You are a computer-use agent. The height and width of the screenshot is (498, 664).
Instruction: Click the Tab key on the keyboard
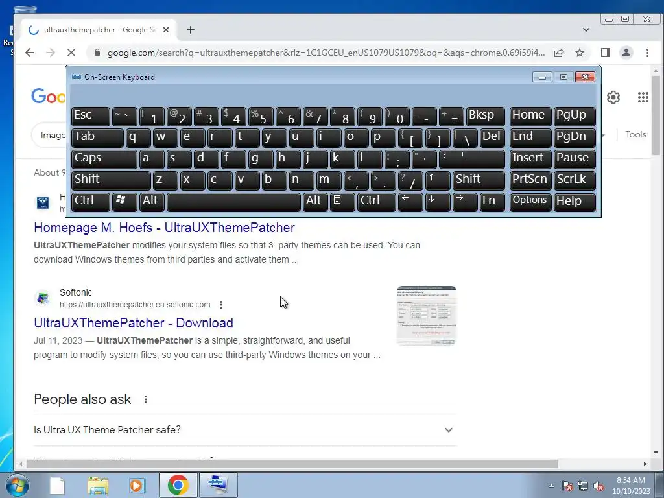97,137
